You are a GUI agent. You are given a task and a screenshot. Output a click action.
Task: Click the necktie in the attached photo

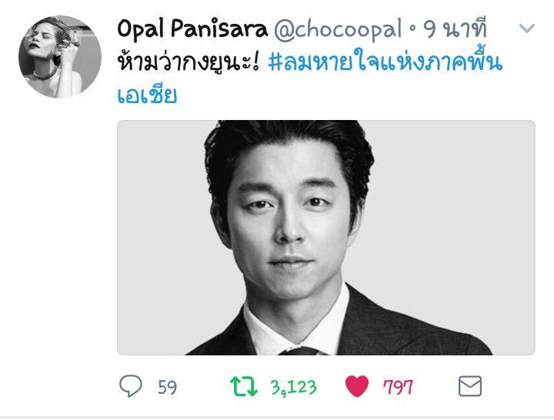pos(299,351)
